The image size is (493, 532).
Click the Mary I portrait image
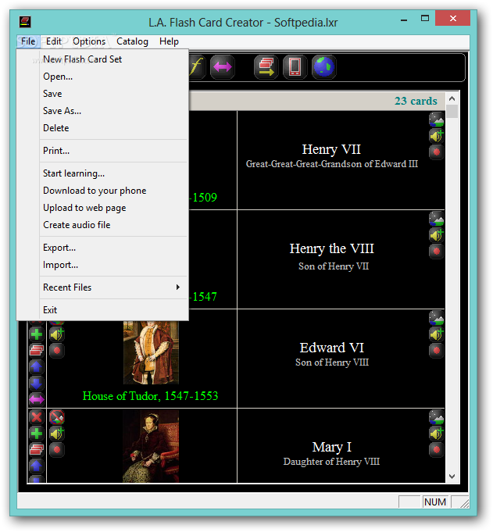[151, 446]
